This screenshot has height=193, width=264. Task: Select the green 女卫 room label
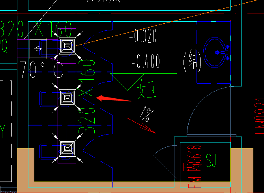(146, 90)
